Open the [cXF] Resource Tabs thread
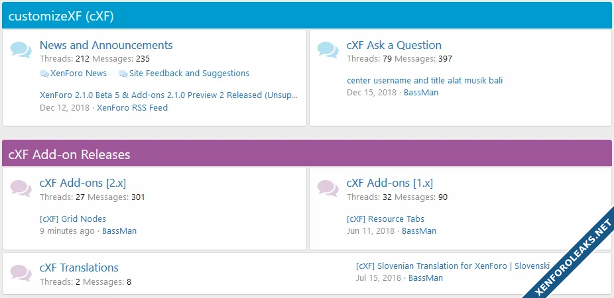This screenshot has height=298, width=614. tap(385, 219)
